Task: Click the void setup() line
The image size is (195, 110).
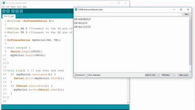Action: [x=19, y=48]
